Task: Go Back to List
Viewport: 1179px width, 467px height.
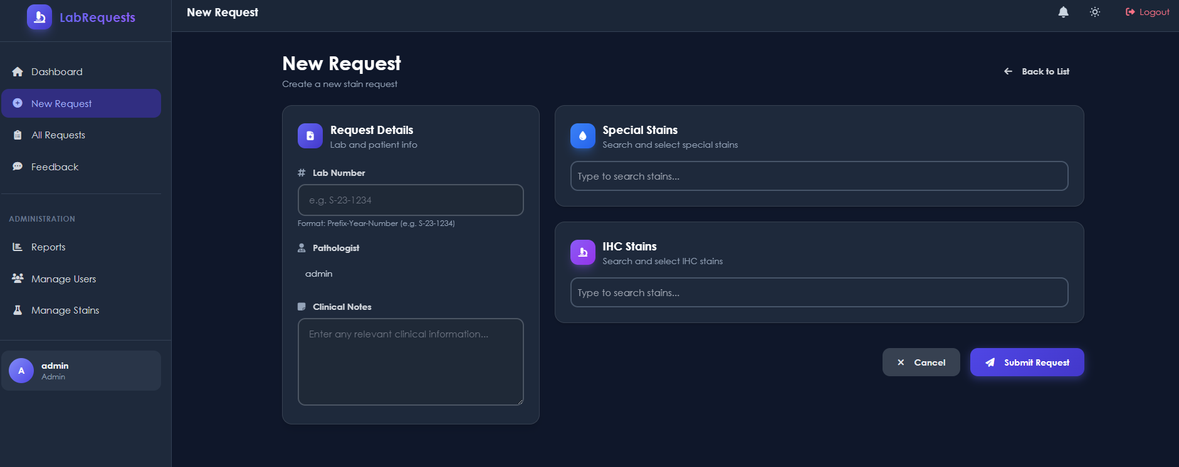Action: (x=1037, y=71)
